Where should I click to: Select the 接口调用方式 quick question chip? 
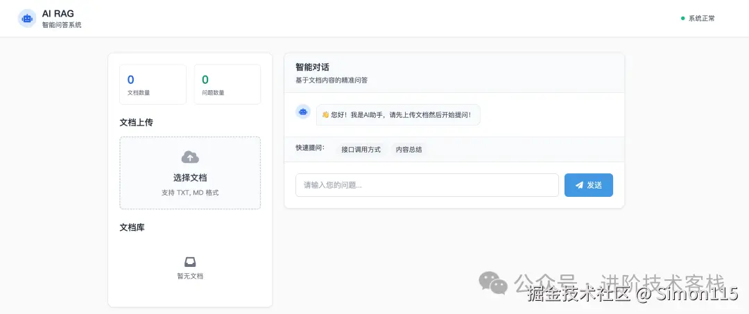361,149
